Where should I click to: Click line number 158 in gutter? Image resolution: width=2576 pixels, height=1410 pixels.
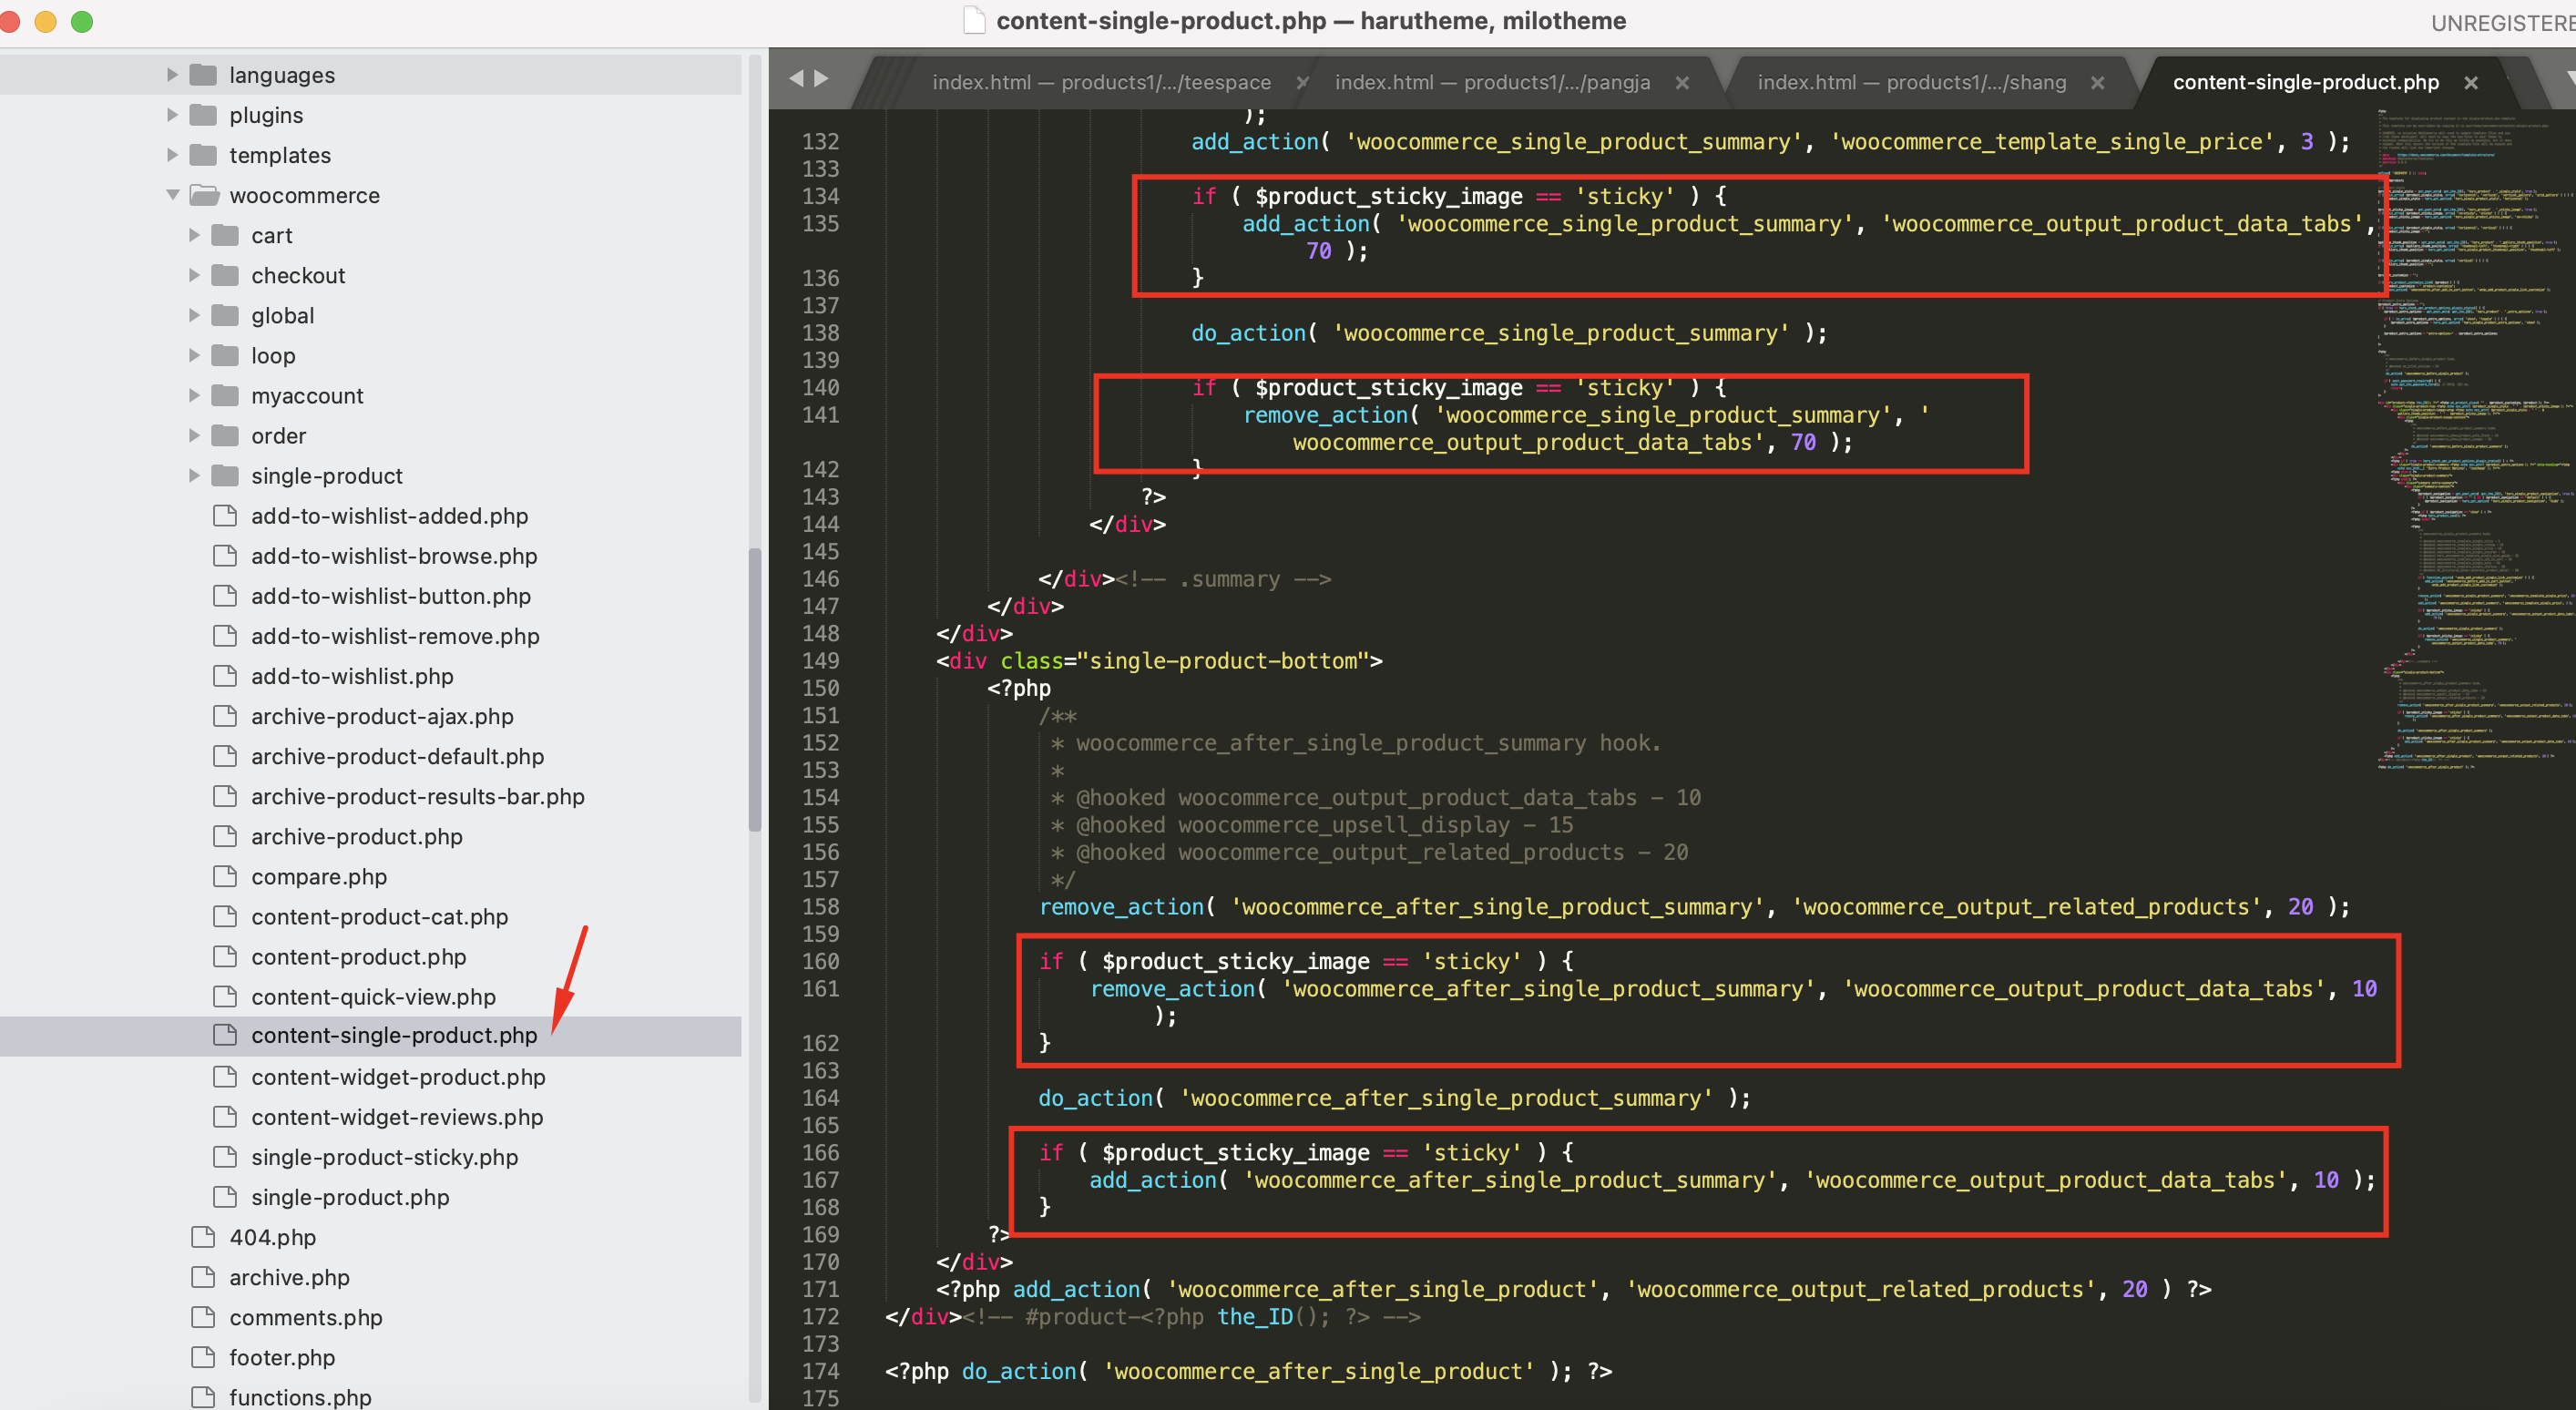click(x=820, y=906)
